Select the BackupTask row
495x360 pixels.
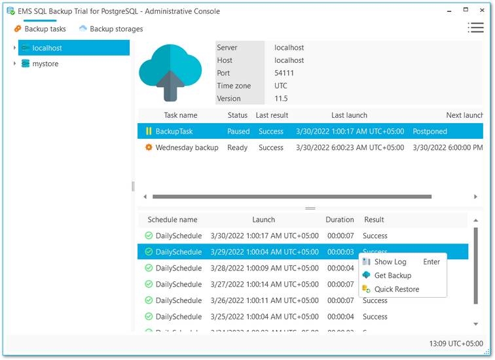click(x=310, y=132)
